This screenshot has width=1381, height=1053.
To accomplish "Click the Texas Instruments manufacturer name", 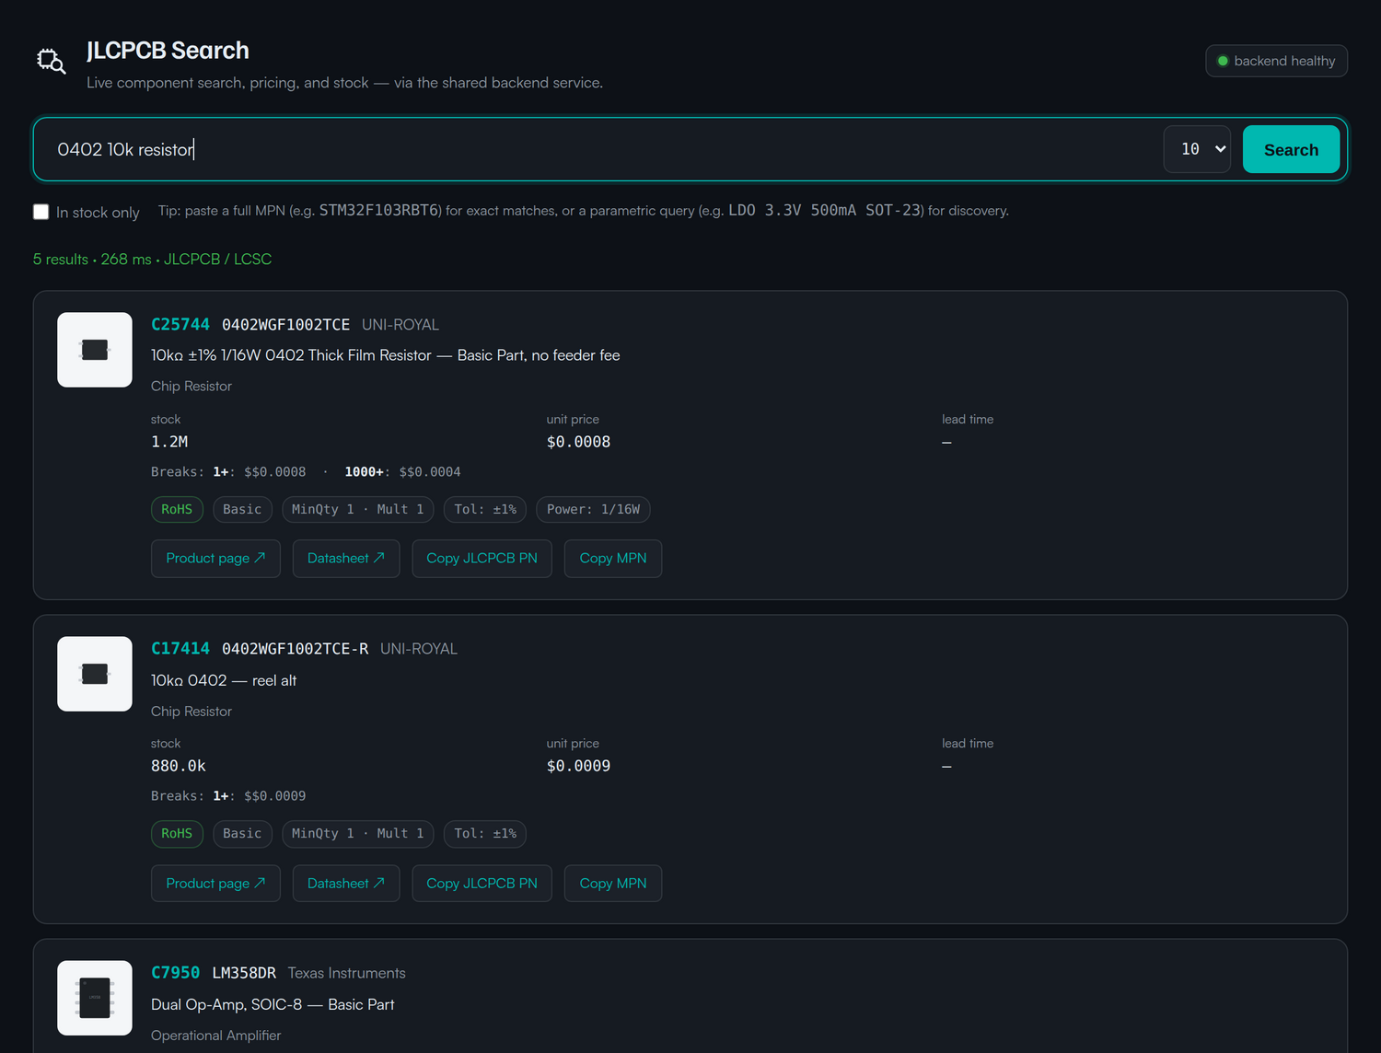I will click(346, 973).
